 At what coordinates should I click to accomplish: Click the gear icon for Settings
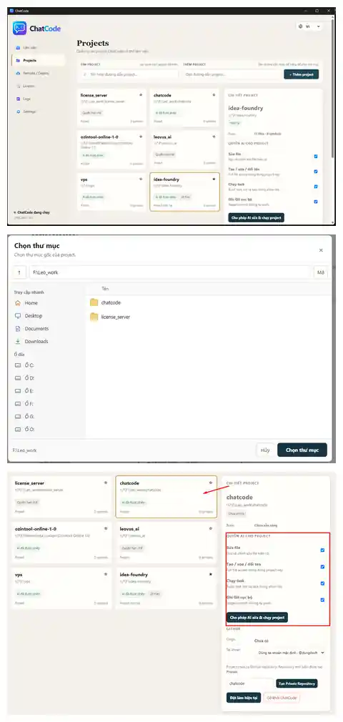(18, 112)
